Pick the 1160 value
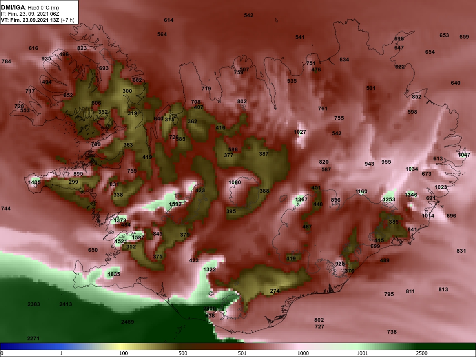Screen dimensions: 476x357 pyautogui.click(x=361, y=191)
